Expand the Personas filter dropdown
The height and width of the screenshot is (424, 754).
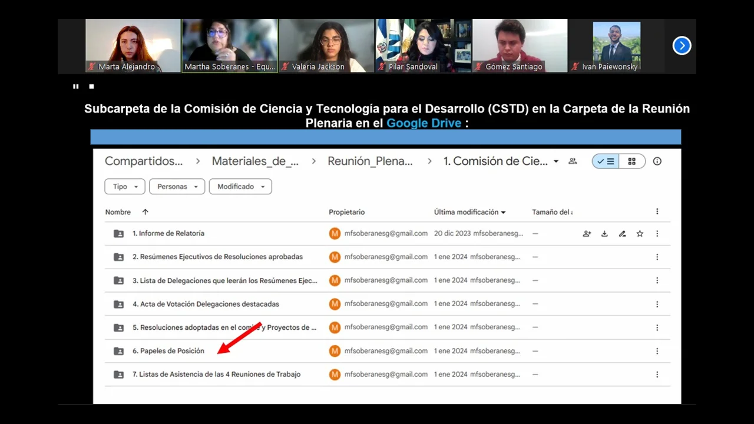(x=177, y=187)
